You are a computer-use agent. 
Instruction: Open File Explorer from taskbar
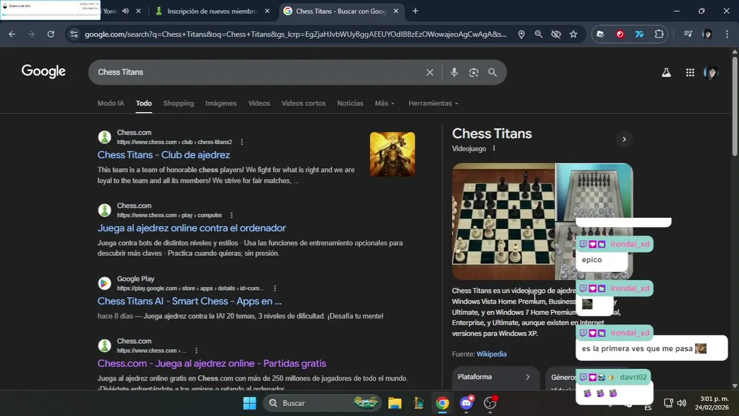pos(394,403)
